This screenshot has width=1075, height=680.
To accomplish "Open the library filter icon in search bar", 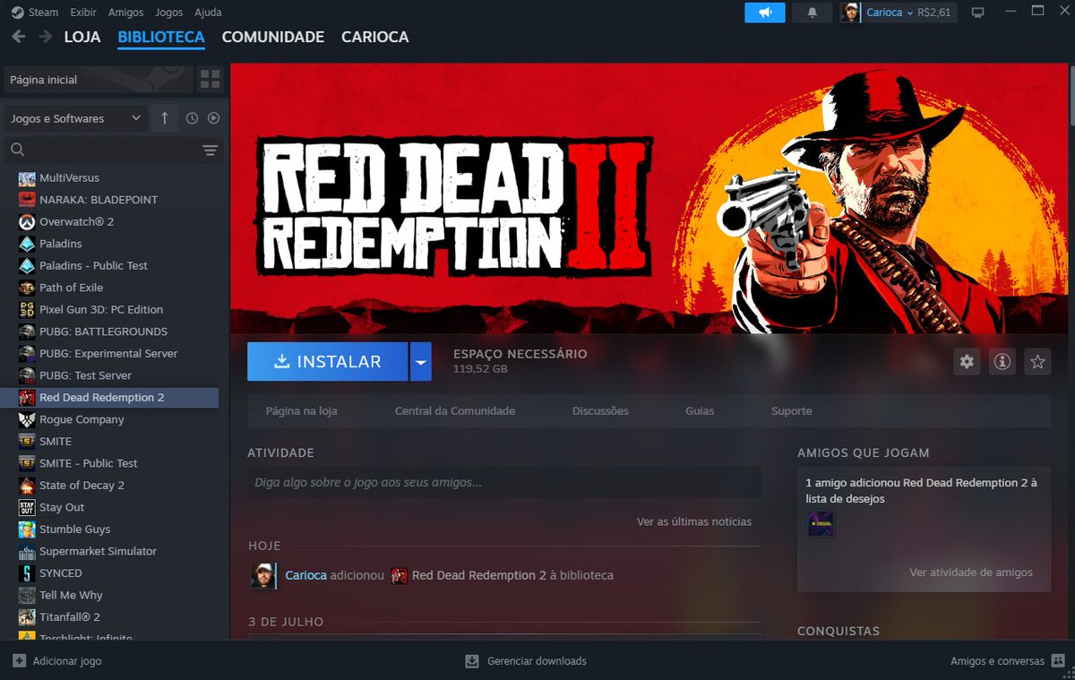I will point(210,151).
